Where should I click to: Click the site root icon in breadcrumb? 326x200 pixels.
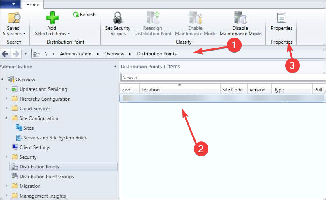[x=36, y=54]
